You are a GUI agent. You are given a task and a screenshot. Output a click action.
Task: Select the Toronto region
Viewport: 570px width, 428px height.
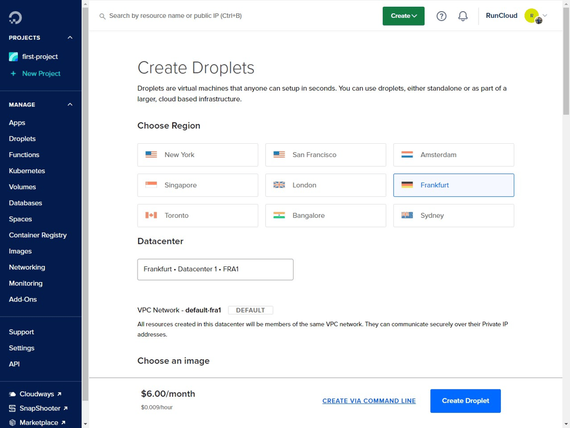(x=198, y=216)
